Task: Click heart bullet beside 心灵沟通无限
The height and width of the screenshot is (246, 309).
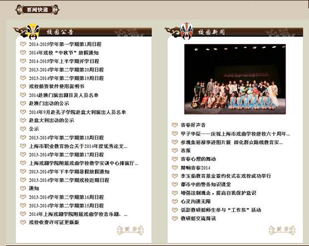Action: pos(175,201)
